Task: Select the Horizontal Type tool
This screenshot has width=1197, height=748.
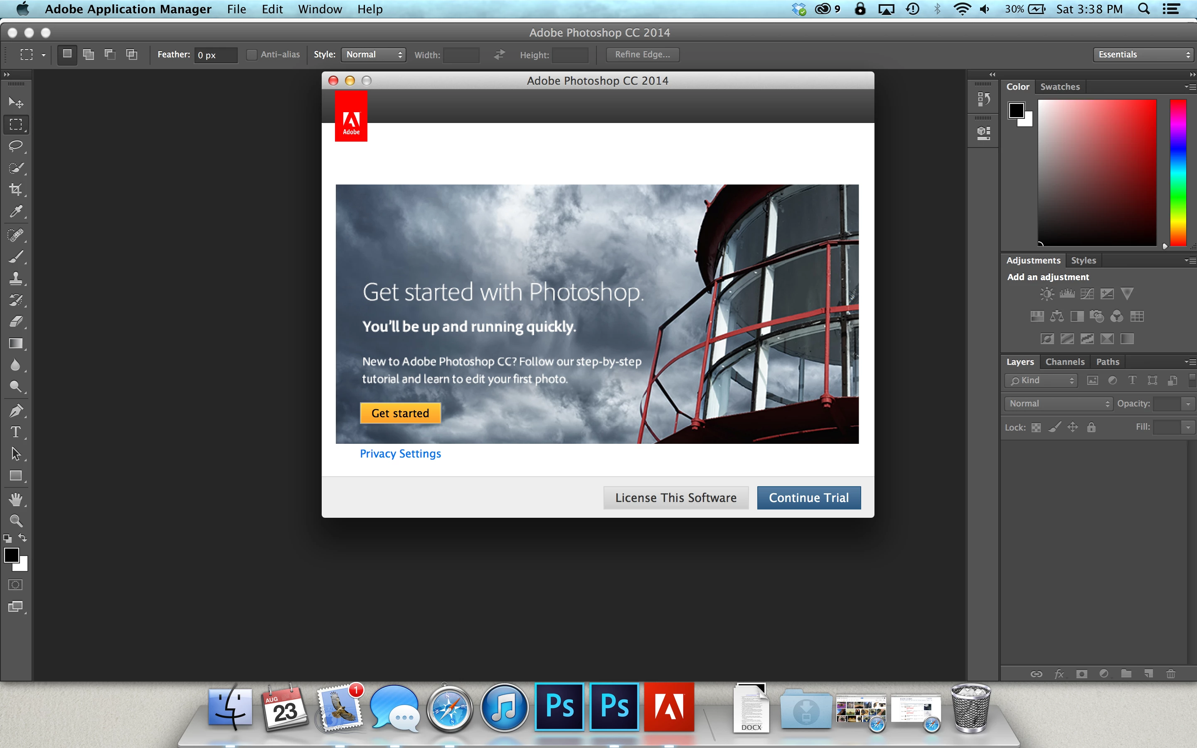Action: click(15, 432)
